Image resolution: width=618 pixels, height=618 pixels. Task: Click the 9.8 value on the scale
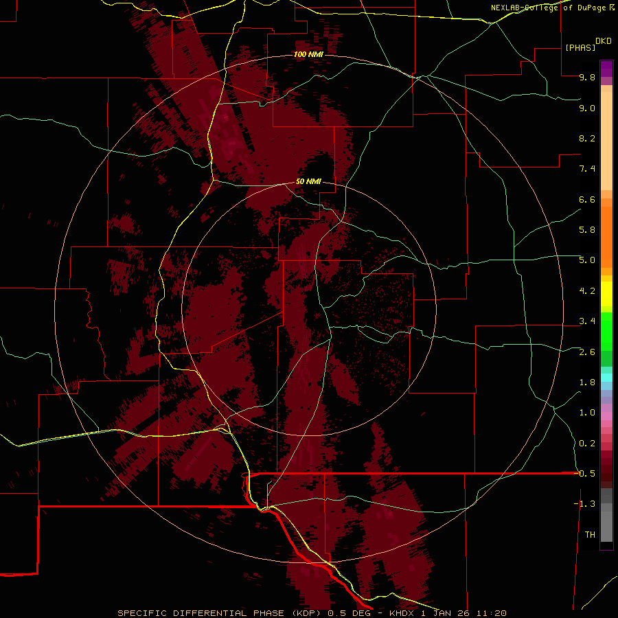pyautogui.click(x=587, y=78)
